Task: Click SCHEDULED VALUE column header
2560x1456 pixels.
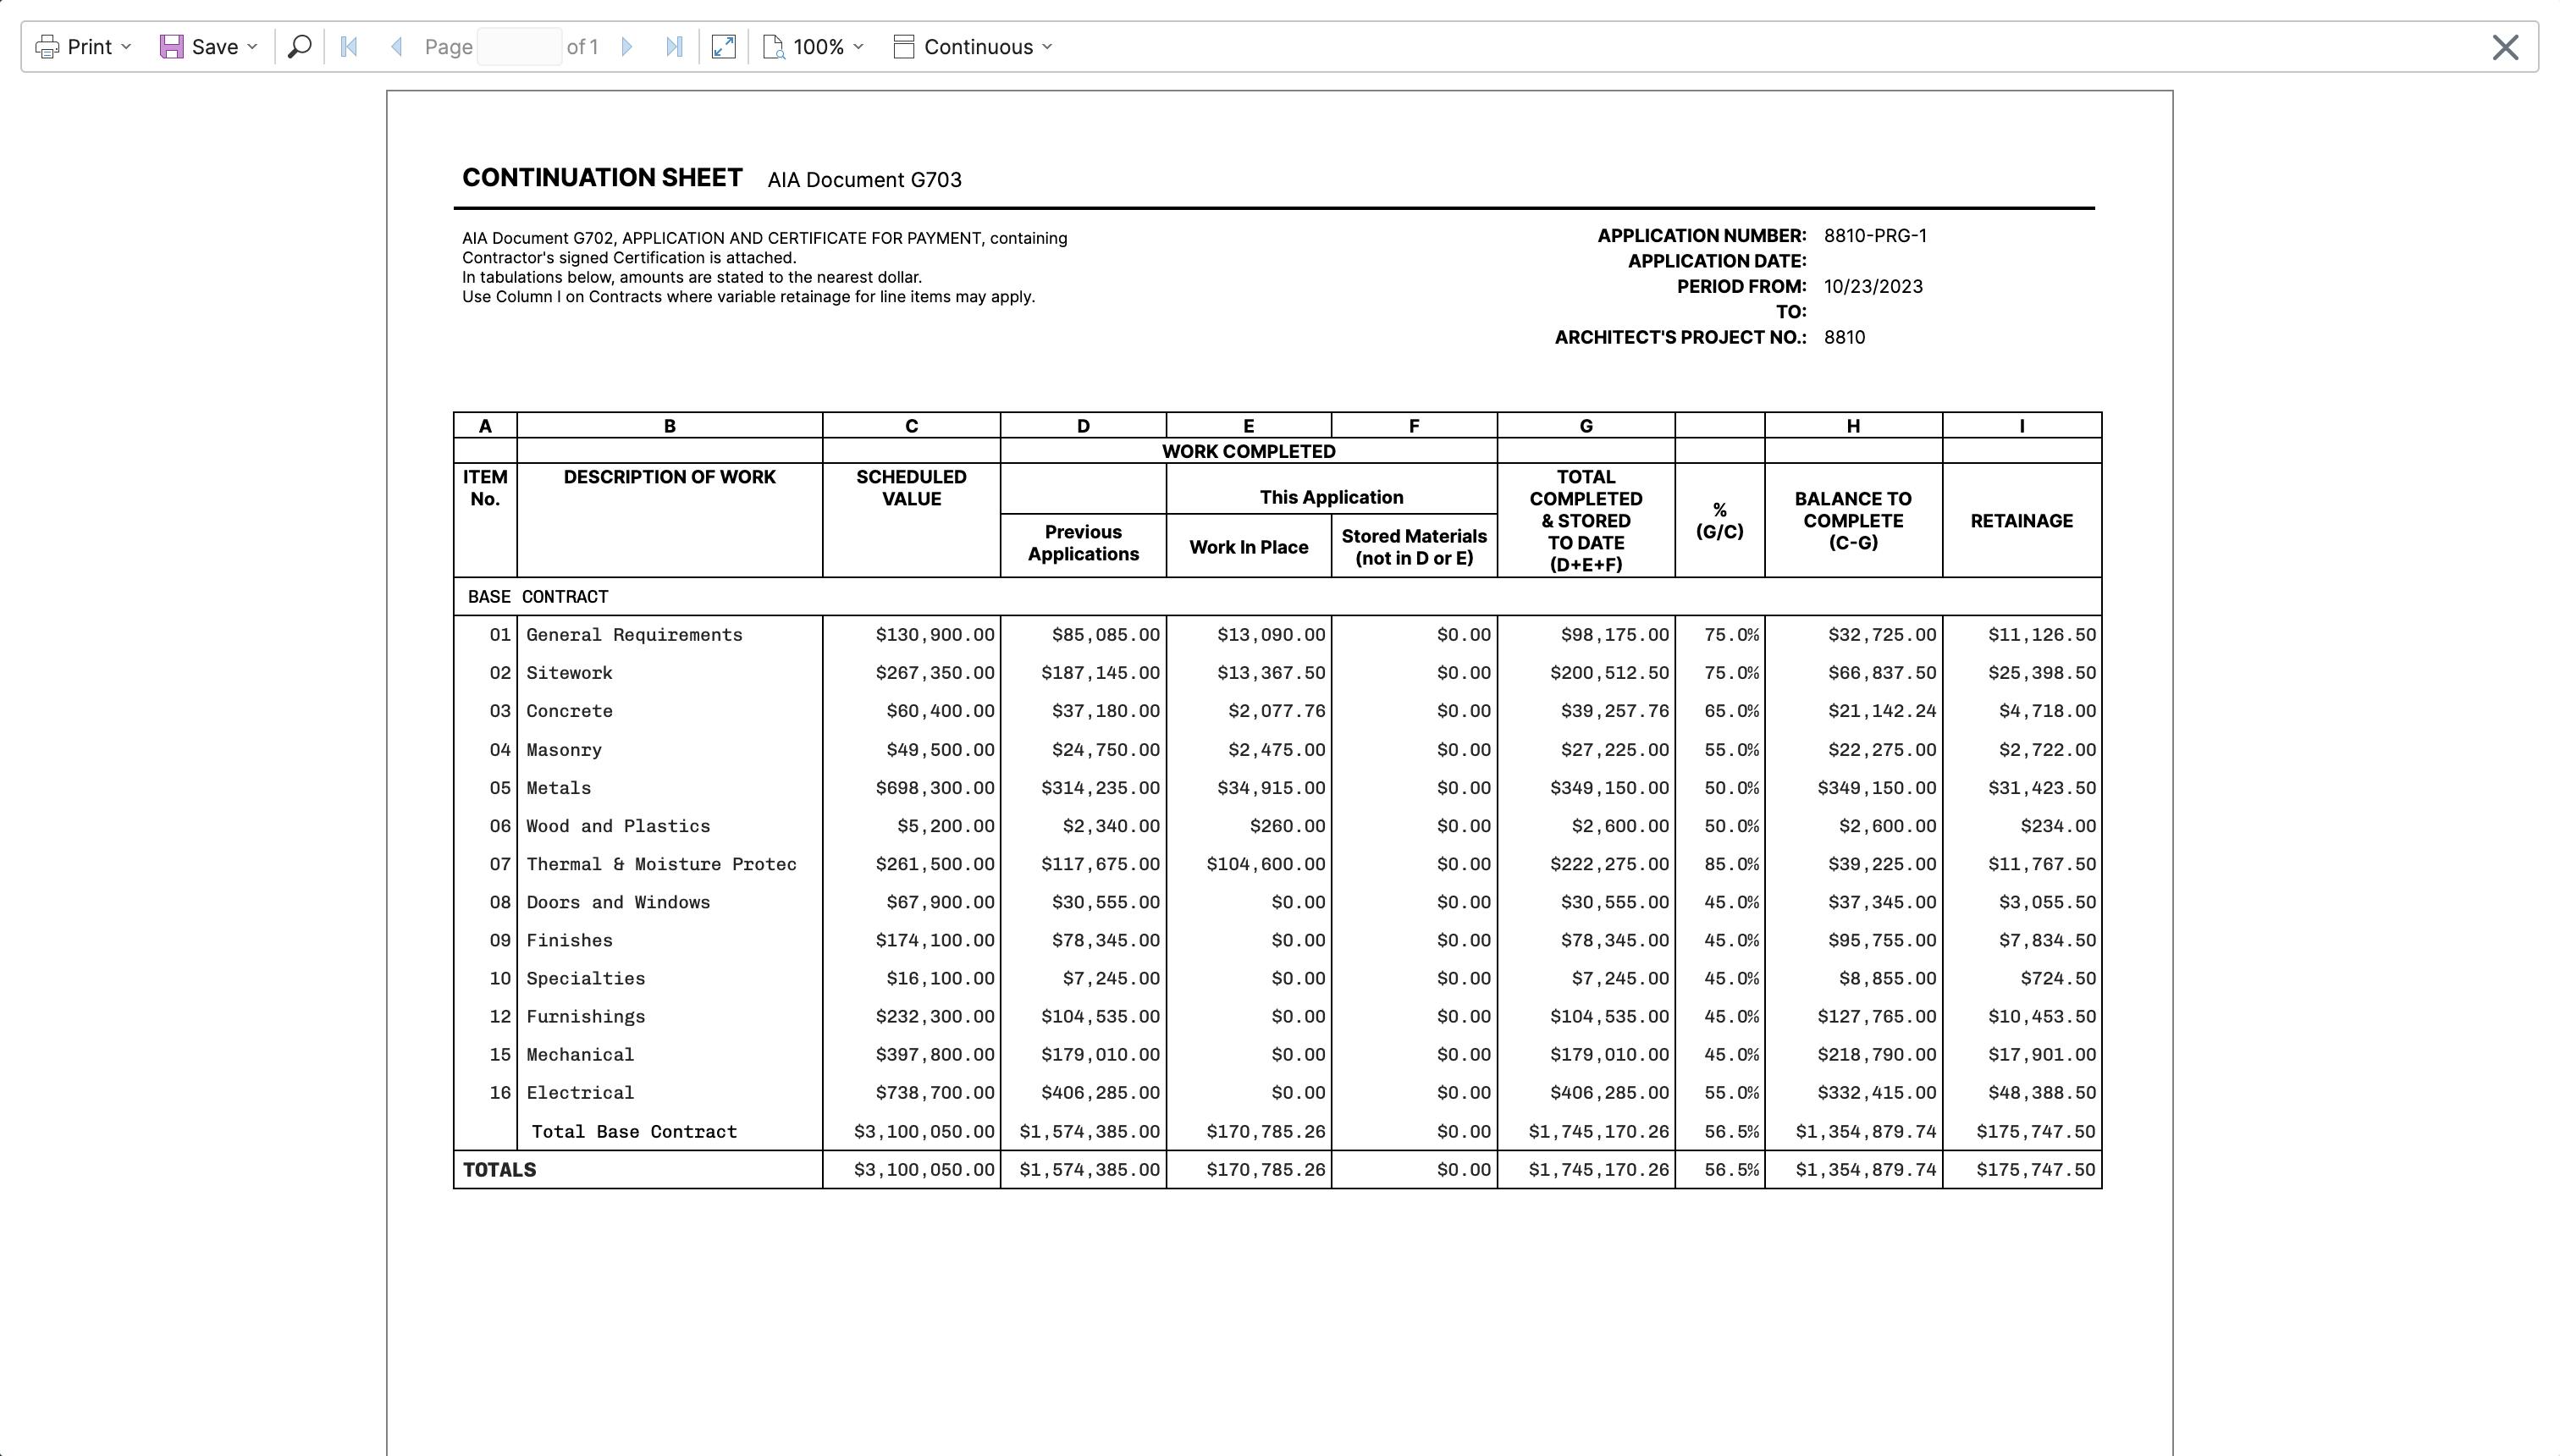Action: [x=911, y=488]
